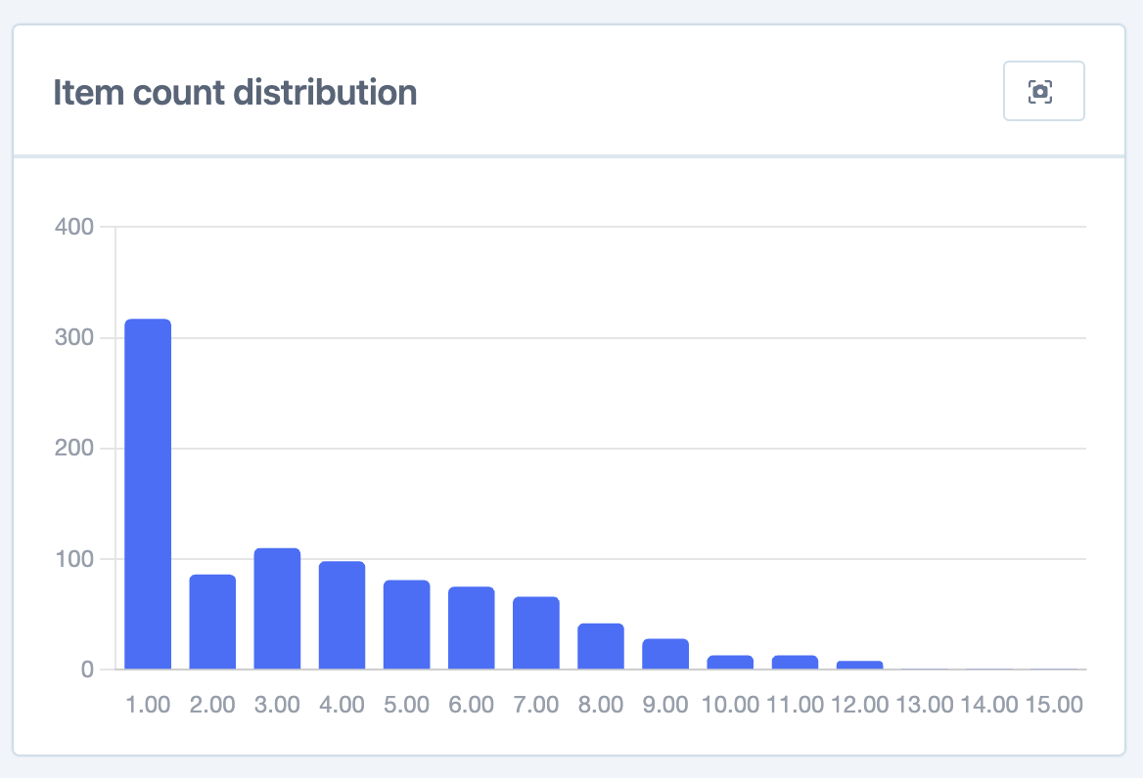Image resolution: width=1143 pixels, height=778 pixels.
Task: Select the bar for value 6.00
Action: tap(472, 626)
